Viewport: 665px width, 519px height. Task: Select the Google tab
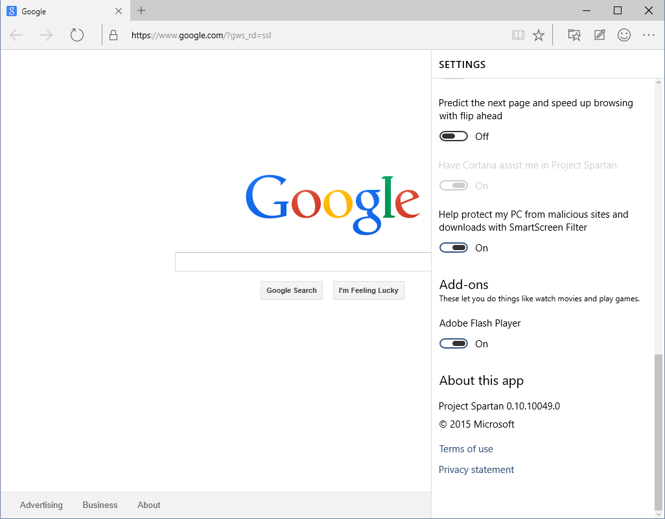click(58, 11)
